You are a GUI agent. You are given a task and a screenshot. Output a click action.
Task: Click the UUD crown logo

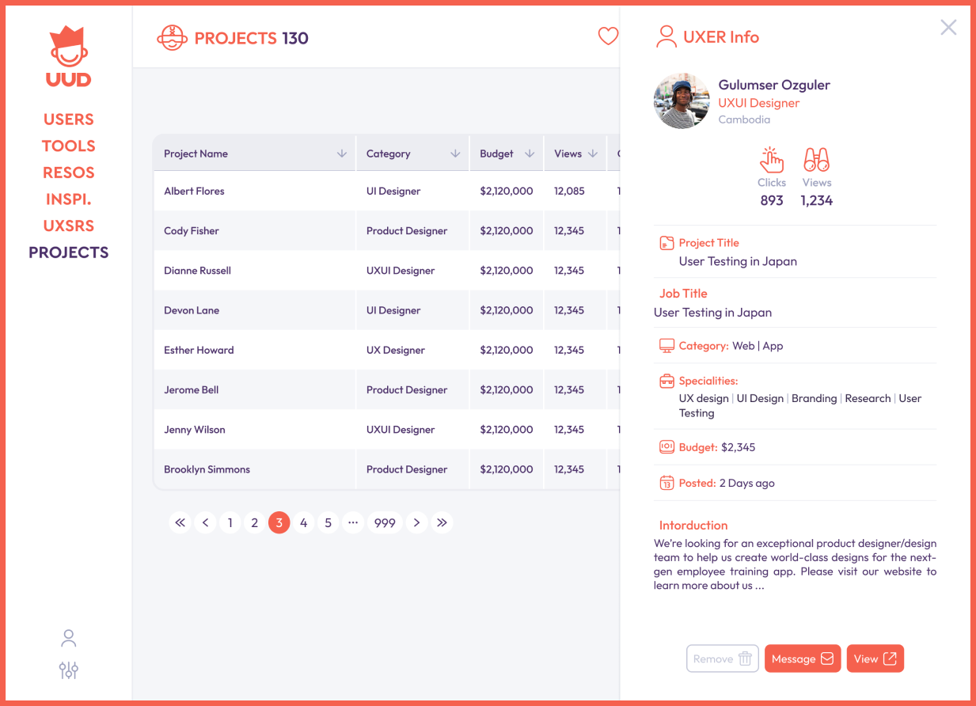pos(68,56)
